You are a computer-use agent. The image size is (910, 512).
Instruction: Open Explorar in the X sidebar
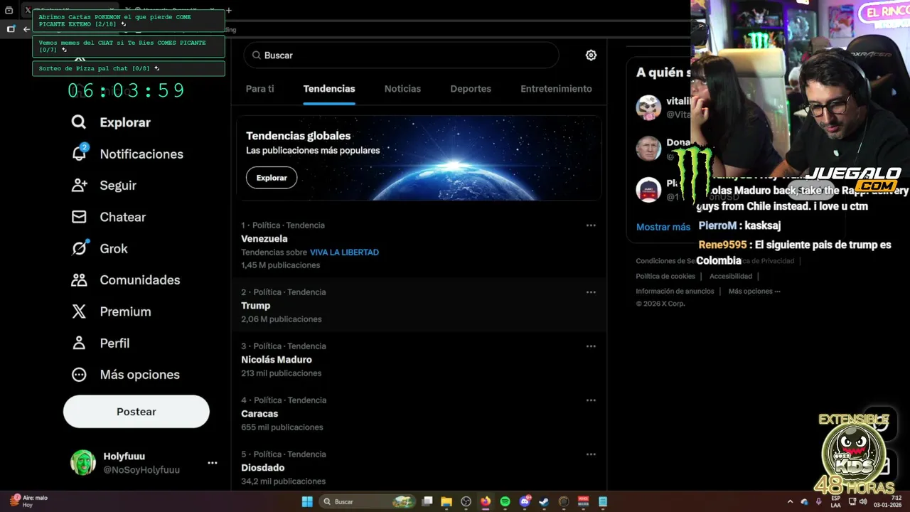[111, 122]
